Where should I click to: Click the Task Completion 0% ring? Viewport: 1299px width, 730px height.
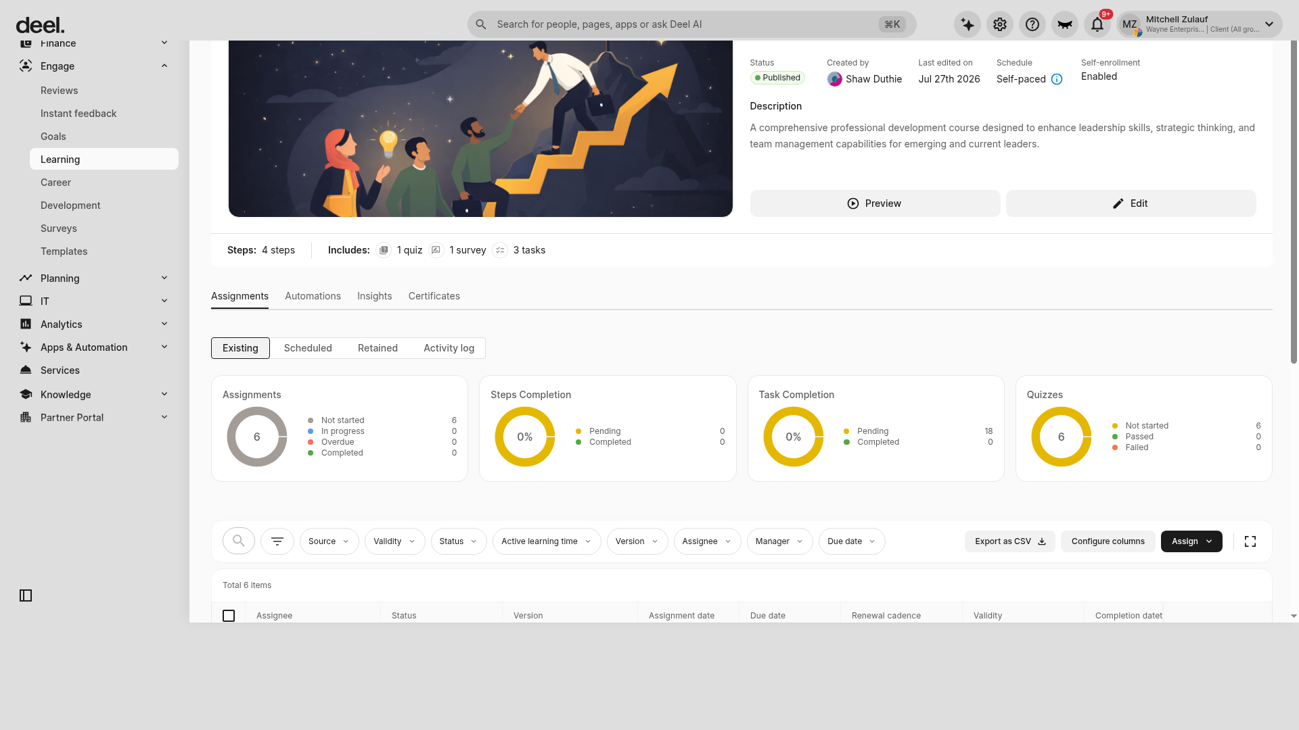pyautogui.click(x=794, y=437)
